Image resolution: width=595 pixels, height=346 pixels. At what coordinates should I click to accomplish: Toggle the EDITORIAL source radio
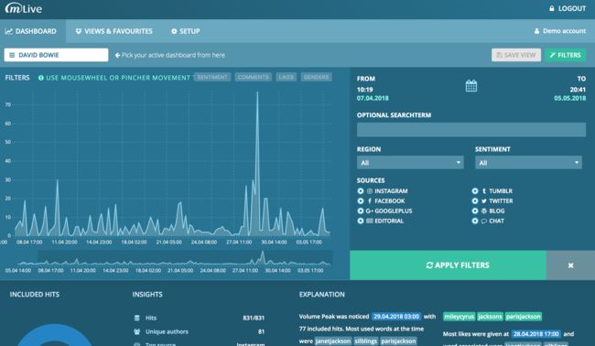click(361, 221)
